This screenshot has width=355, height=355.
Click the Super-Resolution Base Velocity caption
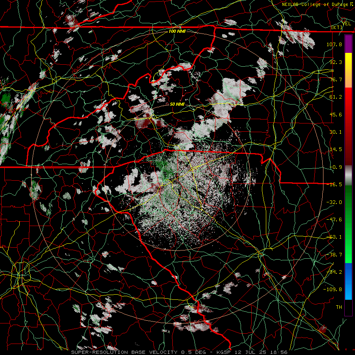click(x=179, y=352)
